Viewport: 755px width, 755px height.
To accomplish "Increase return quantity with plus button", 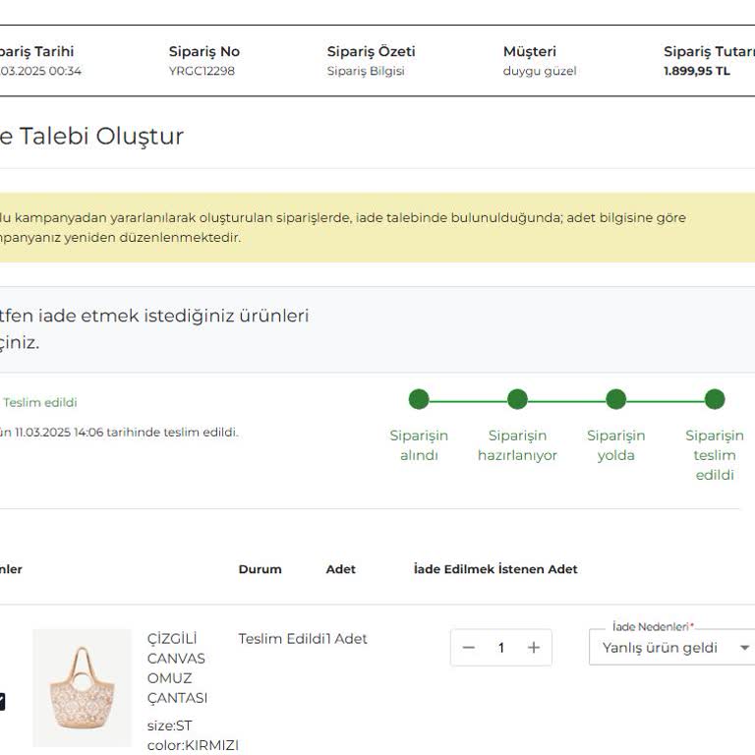I will (534, 648).
